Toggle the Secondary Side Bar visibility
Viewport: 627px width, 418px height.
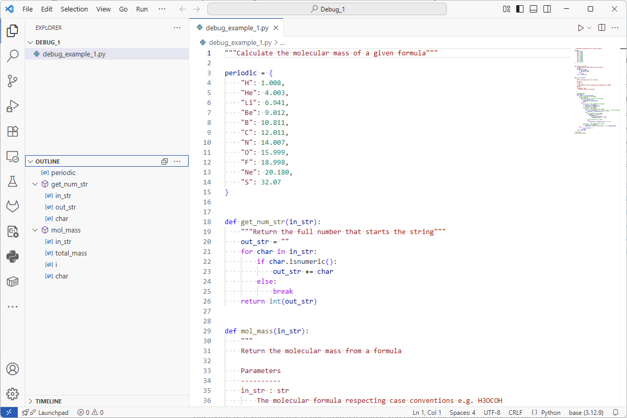click(547, 9)
